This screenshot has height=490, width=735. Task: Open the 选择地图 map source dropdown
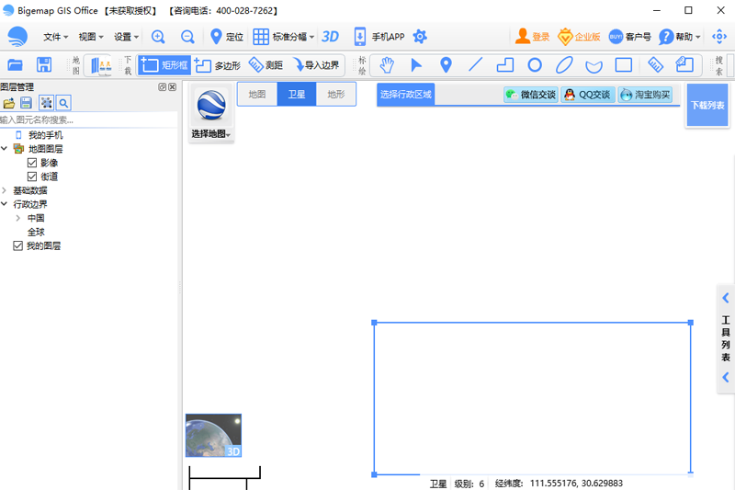tap(211, 134)
